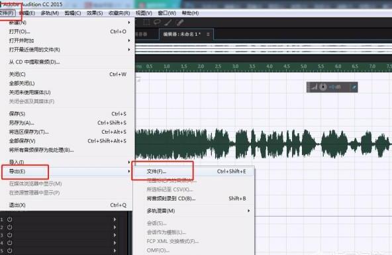Image resolution: width=392 pixels, height=255 pixels.
Task: Open effect list arrow for rack slot 4
Action: pyautogui.click(x=115, y=243)
